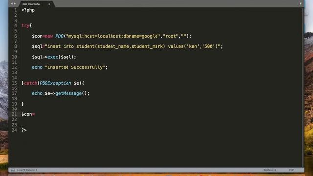Open the tab list dropdown arrow

[300, 4]
